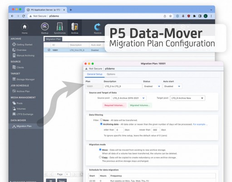Open the Synchronize module icon
Screen dimensions: 232x182
pos(60,27)
